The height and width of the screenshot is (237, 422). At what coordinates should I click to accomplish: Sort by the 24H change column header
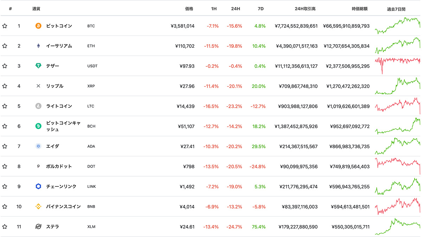coord(236,9)
